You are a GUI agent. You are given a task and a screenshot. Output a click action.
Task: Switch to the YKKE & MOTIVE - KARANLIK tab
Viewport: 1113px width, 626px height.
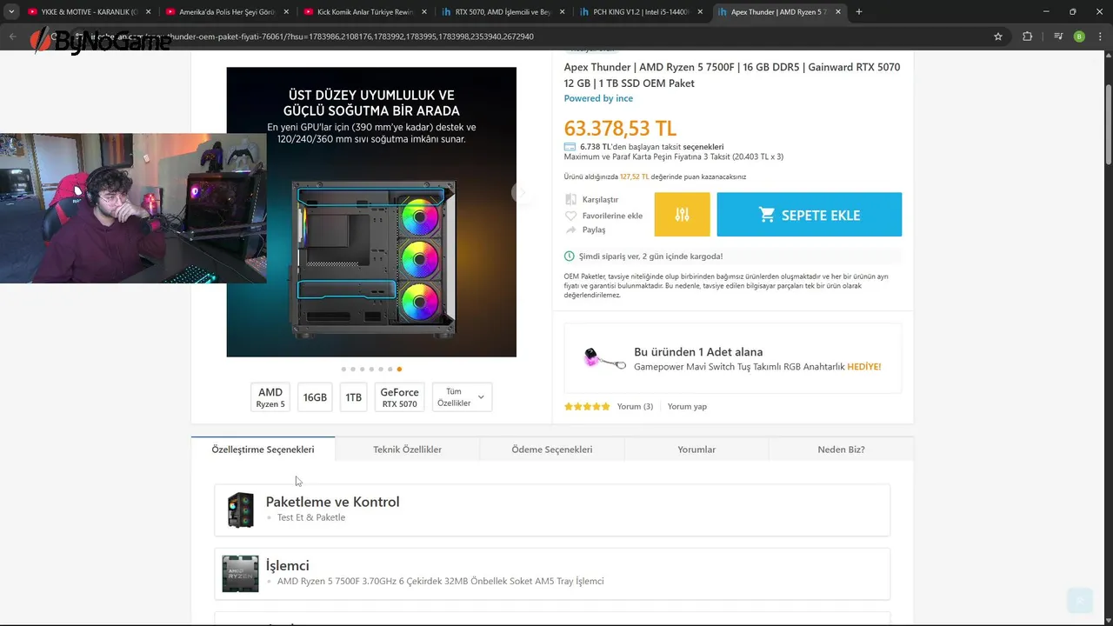[89, 12]
